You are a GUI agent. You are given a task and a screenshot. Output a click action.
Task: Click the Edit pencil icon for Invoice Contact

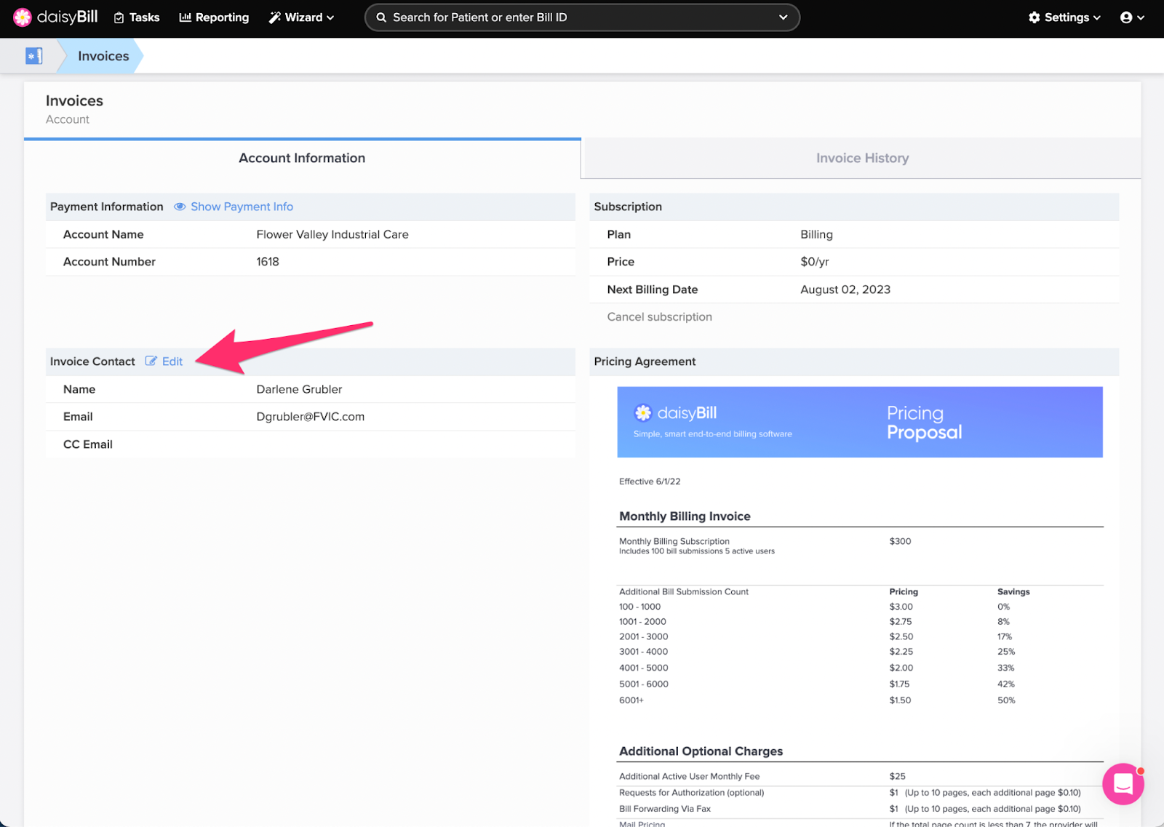point(151,361)
